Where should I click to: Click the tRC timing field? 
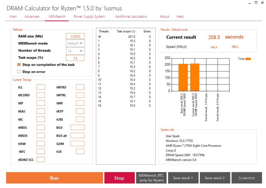pyautogui.click(x=41, y=119)
